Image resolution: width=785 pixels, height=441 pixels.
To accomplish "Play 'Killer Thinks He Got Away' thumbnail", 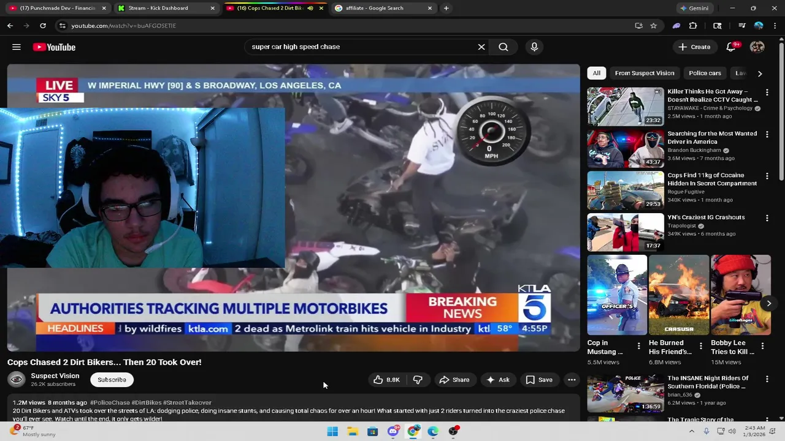I will (626, 107).
